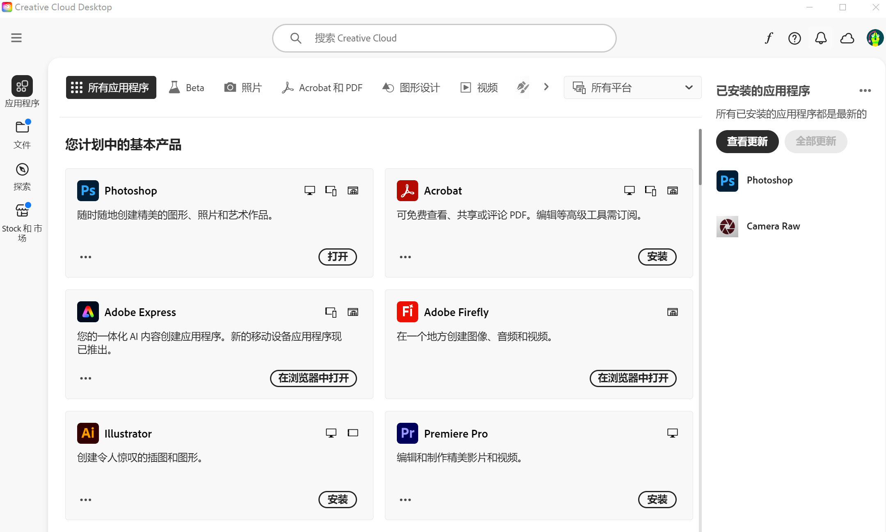886x532 pixels.
Task: Open the user profile avatar
Action: click(x=875, y=38)
